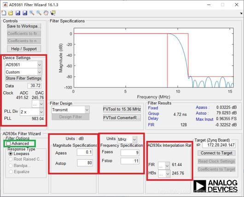Click Connect to Target button
This screenshot has width=244, height=197.
coord(216,153)
